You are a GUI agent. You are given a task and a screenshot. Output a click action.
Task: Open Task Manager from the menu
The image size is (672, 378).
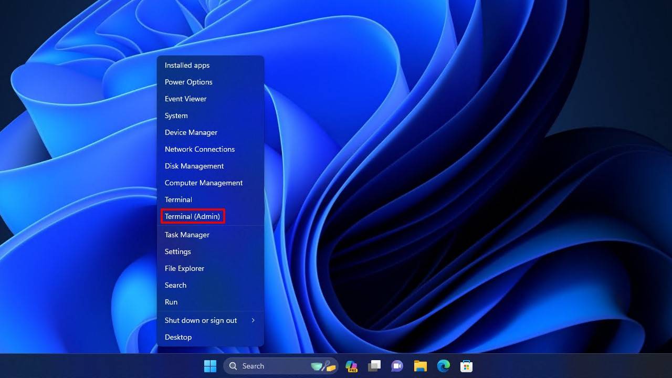click(187, 235)
